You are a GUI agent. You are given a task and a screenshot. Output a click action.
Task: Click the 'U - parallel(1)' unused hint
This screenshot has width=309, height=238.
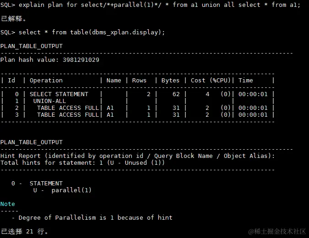[x=62, y=190]
